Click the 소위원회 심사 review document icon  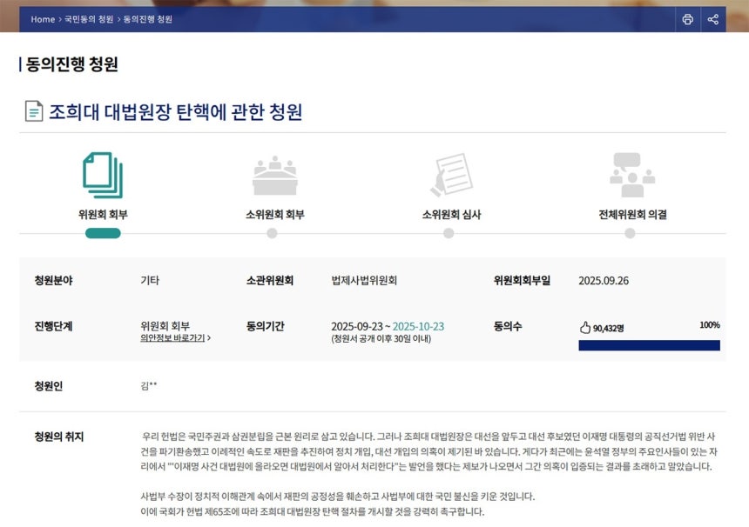click(451, 175)
